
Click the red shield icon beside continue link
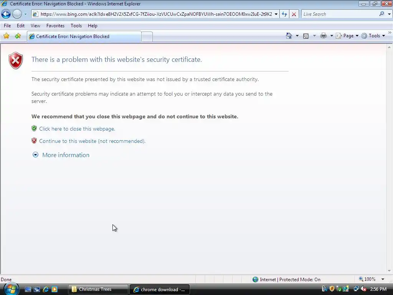(34, 141)
